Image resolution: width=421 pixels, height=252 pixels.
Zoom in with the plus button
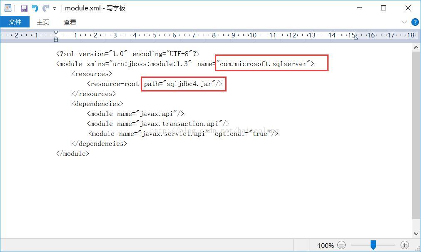click(405, 245)
